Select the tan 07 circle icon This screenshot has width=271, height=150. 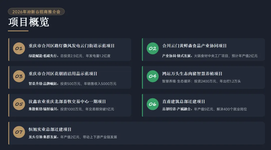(19, 132)
